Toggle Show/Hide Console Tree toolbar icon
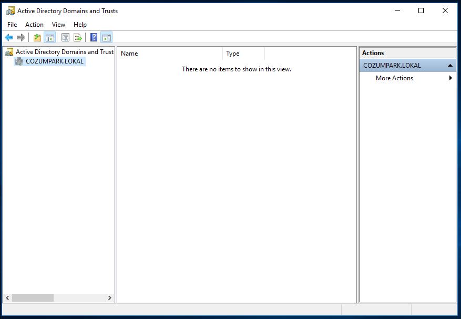The width and height of the screenshot is (461, 319). pos(50,37)
